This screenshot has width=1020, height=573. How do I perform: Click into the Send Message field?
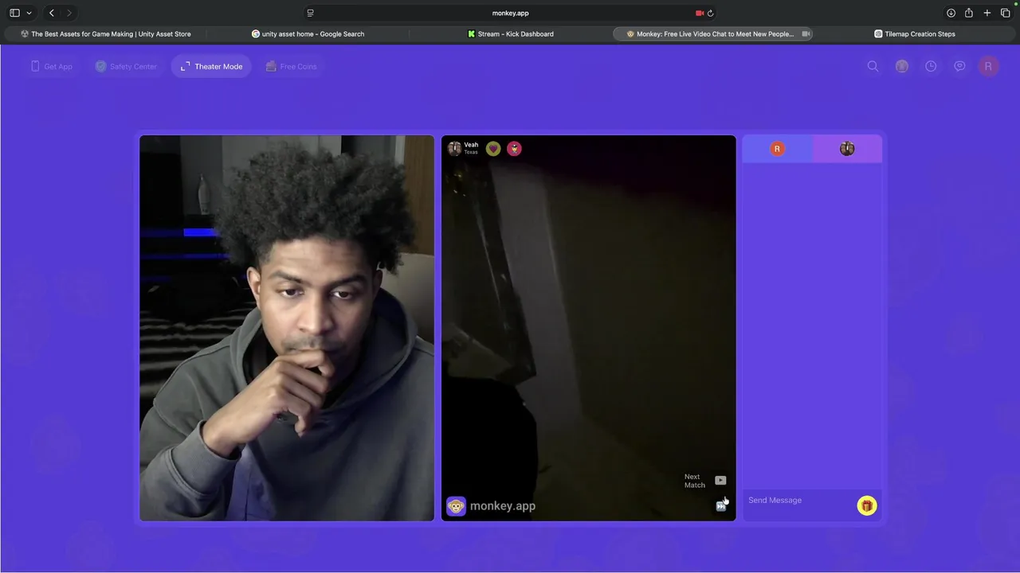tap(798, 501)
